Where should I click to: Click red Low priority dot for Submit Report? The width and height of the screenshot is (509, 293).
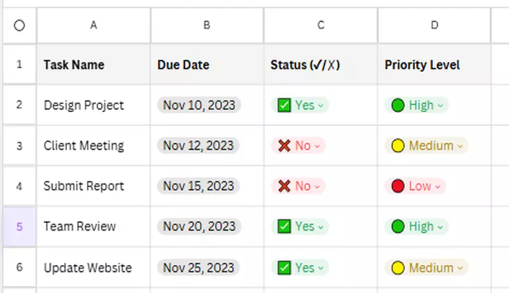(x=398, y=186)
